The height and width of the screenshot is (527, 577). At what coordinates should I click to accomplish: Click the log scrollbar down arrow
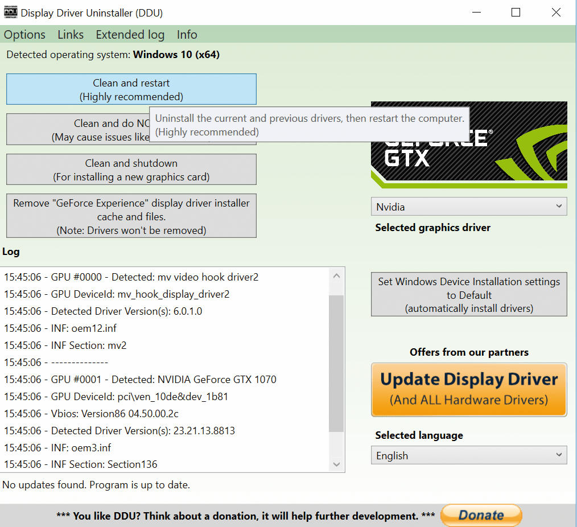coord(336,464)
